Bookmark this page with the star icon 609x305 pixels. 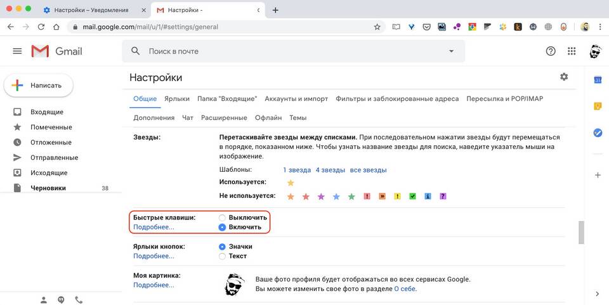coord(377,27)
